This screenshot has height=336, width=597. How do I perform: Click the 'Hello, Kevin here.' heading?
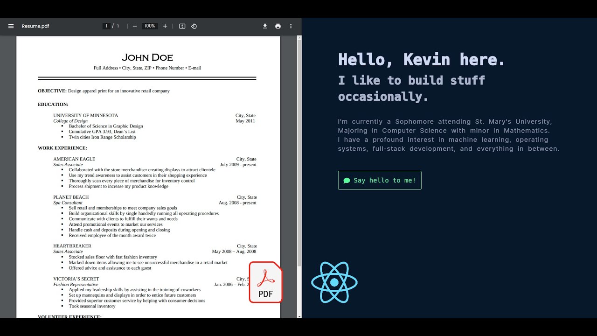click(x=422, y=60)
